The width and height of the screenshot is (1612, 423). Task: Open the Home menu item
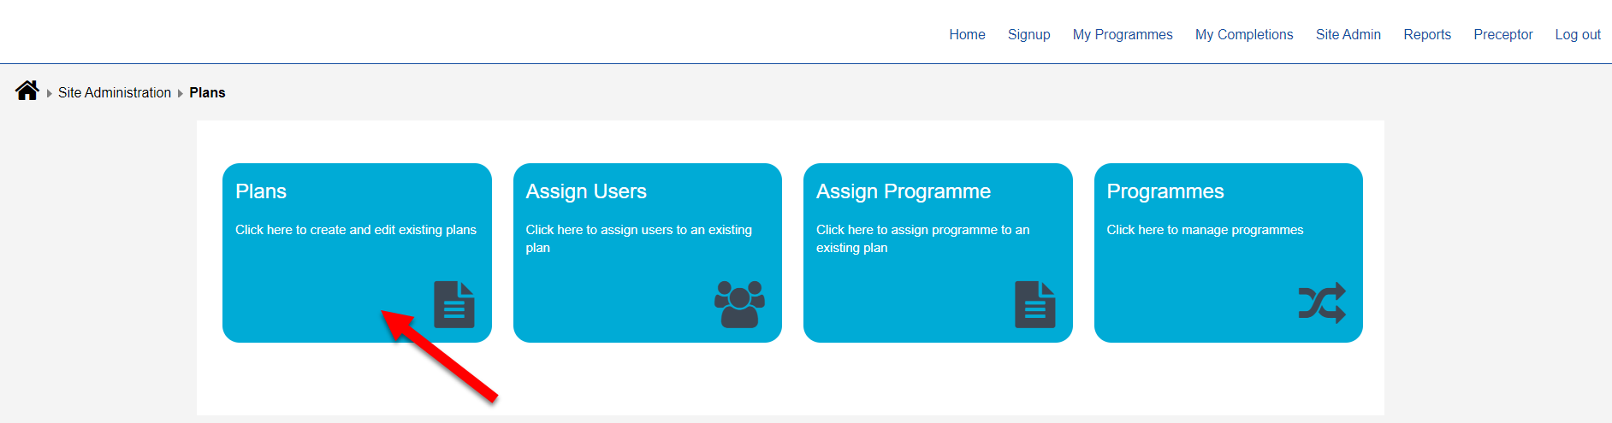click(x=967, y=34)
